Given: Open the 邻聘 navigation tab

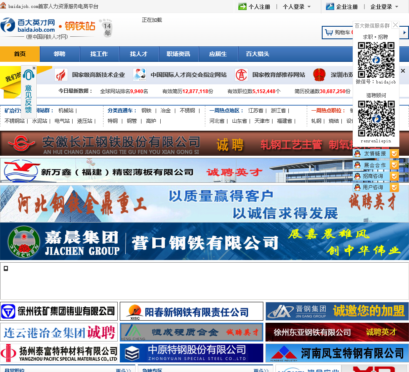Looking at the screenshot, I should click(59, 54).
